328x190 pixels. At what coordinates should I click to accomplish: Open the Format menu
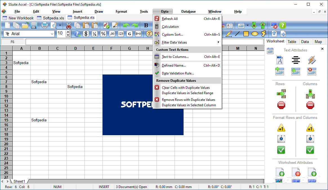[x=121, y=12]
